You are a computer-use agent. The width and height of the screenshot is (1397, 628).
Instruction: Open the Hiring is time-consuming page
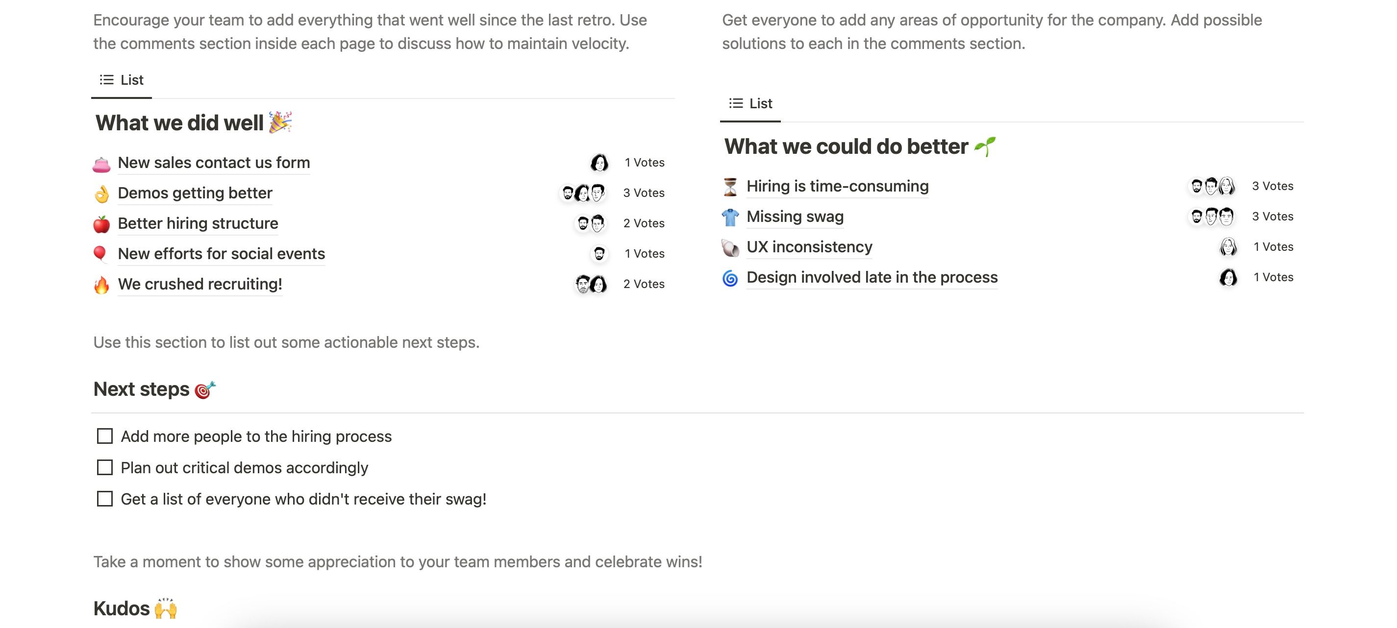837,186
